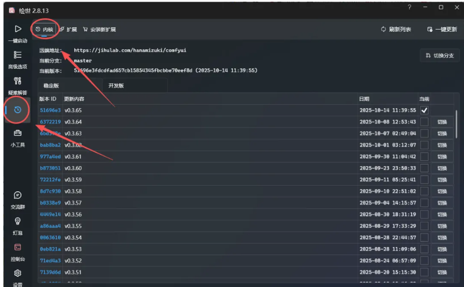Click the 灯泡 lightbulb icon in sidebar
The image size is (464, 287).
17,225
